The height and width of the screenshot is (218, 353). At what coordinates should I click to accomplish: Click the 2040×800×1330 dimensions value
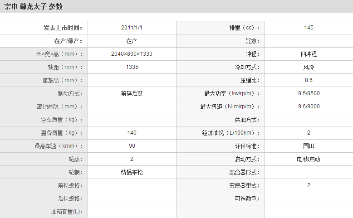tap(132, 54)
